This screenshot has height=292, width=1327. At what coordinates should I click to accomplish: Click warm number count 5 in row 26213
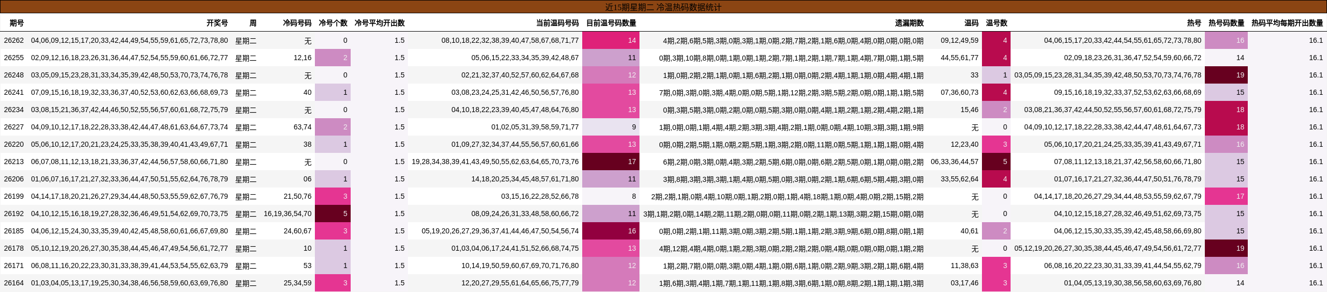coord(996,162)
